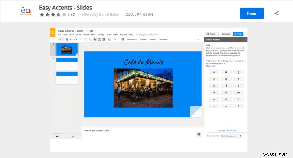This screenshot has height=158, width=293.
Task: Insert the € euro symbol
Action: point(238,106)
